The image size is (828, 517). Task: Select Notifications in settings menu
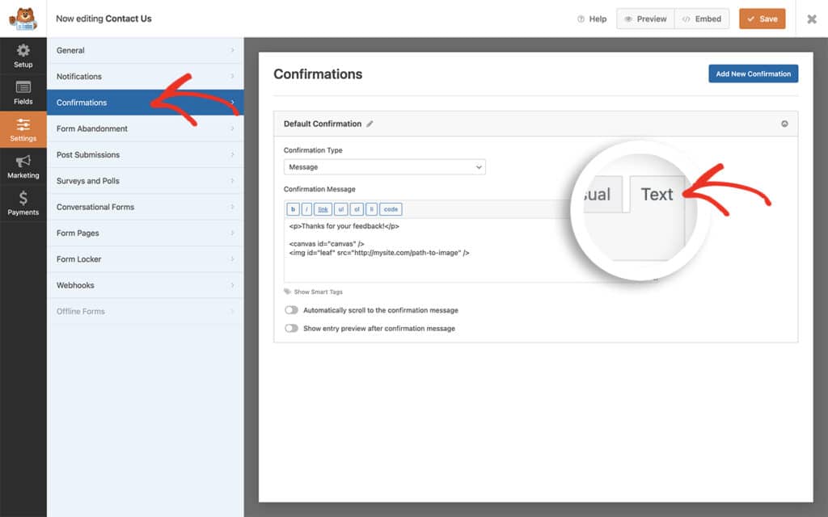(146, 76)
